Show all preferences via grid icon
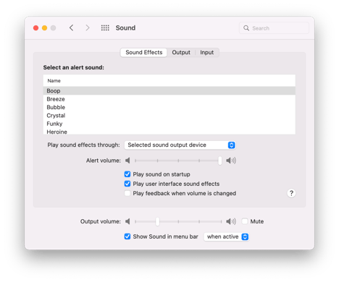339x282 pixels. coord(105,28)
